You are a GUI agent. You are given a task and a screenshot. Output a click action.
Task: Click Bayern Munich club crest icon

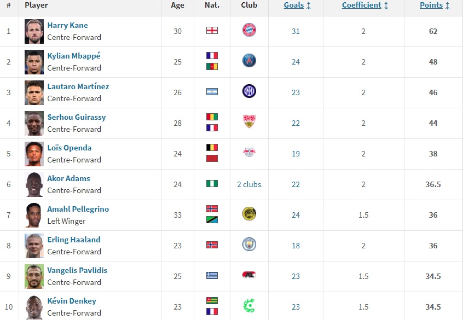pos(249,30)
